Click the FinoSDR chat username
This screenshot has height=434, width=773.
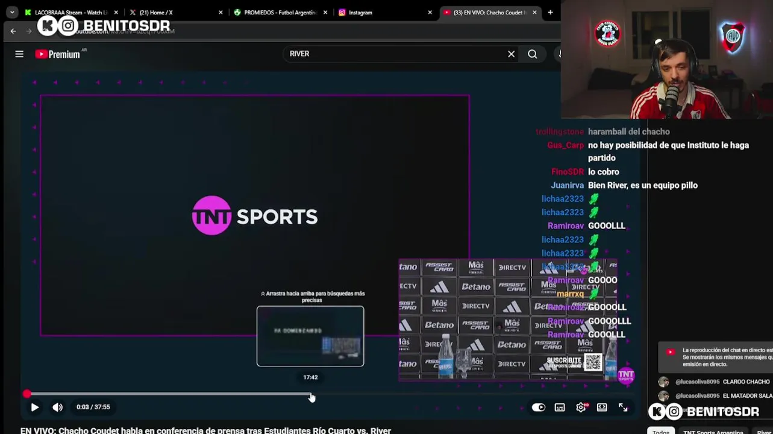(568, 172)
